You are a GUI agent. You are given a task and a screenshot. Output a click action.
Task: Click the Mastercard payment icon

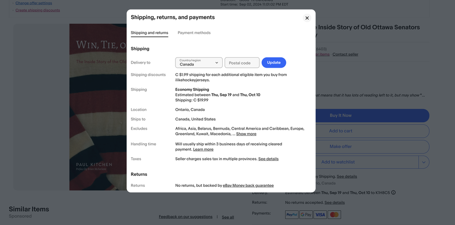(x=334, y=215)
